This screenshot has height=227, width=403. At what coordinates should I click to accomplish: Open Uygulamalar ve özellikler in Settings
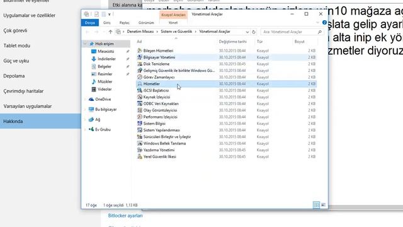point(30,15)
